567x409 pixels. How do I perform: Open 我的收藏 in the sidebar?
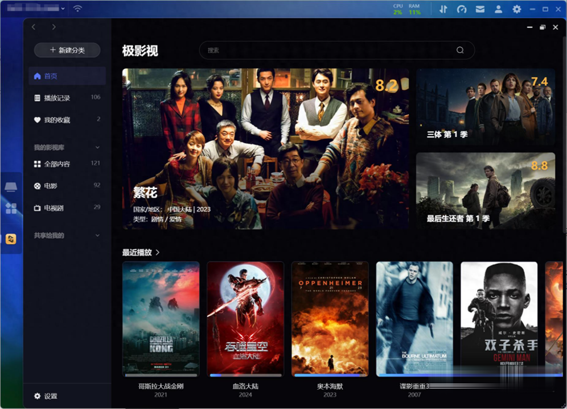pyautogui.click(x=67, y=120)
